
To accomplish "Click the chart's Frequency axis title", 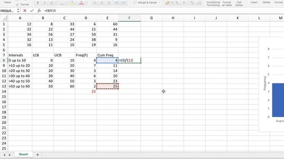I will [x=265, y=83].
